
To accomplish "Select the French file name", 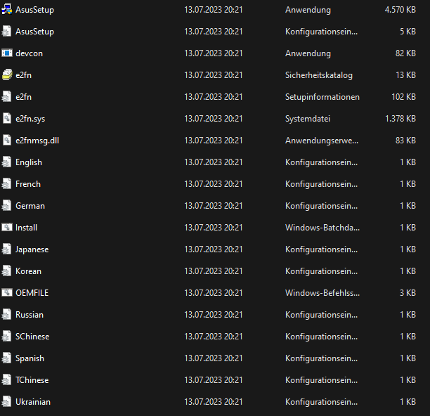I will 28,184.
